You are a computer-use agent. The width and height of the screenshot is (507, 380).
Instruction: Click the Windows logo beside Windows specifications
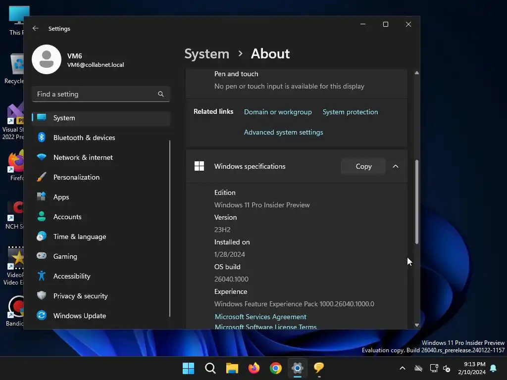pyautogui.click(x=199, y=166)
